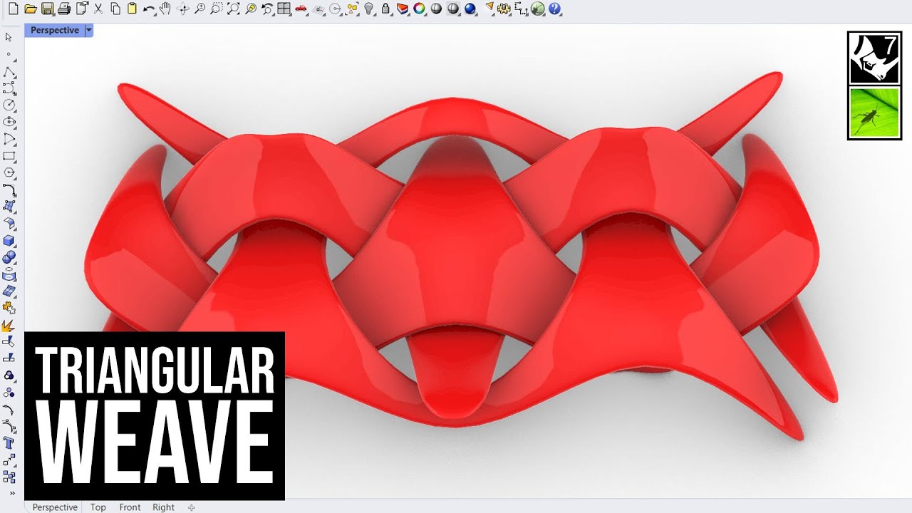Image resolution: width=912 pixels, height=513 pixels.
Task: Hide objects with the light bulb icon
Action: click(368, 9)
